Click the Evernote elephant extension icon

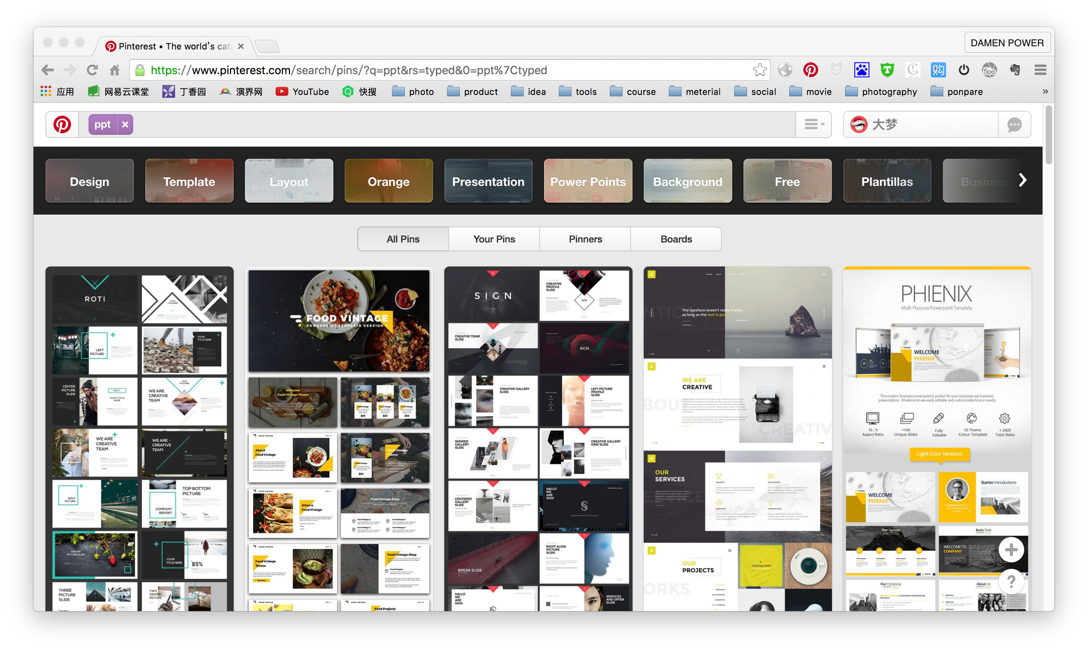(x=1015, y=70)
